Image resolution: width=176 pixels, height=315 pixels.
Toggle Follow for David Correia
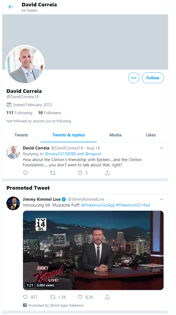coord(153,78)
